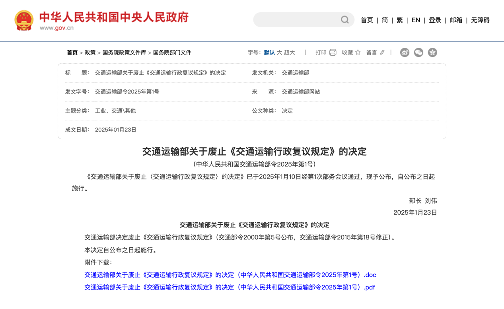504x309 pixels.
Task: Click 登录 to sign in
Action: click(x=435, y=20)
